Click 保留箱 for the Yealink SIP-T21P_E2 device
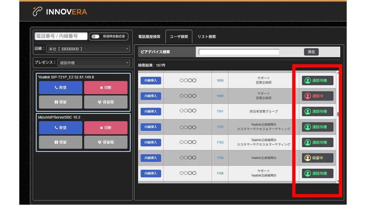This screenshot has height=205, width=366. click(x=106, y=102)
